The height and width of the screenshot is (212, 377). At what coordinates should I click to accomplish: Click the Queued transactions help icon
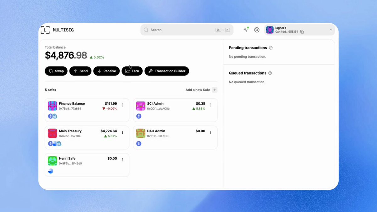[x=270, y=73]
